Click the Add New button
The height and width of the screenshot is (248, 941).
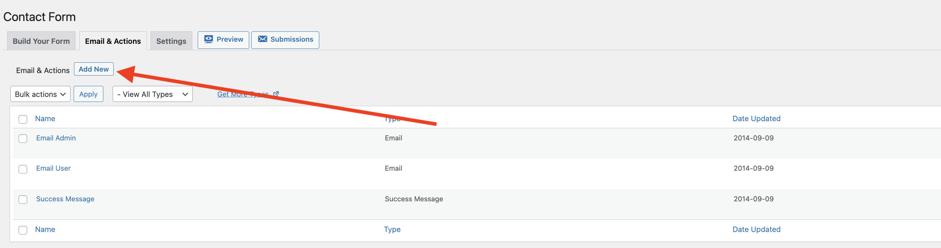(94, 69)
